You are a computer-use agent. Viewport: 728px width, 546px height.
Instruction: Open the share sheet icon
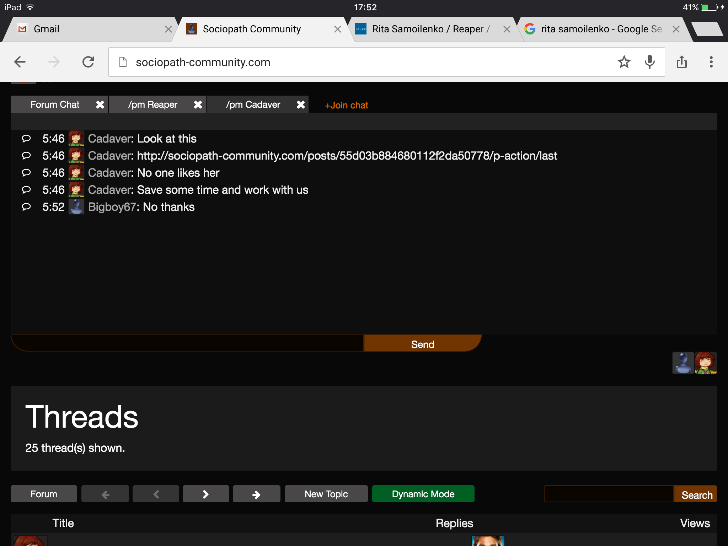681,62
